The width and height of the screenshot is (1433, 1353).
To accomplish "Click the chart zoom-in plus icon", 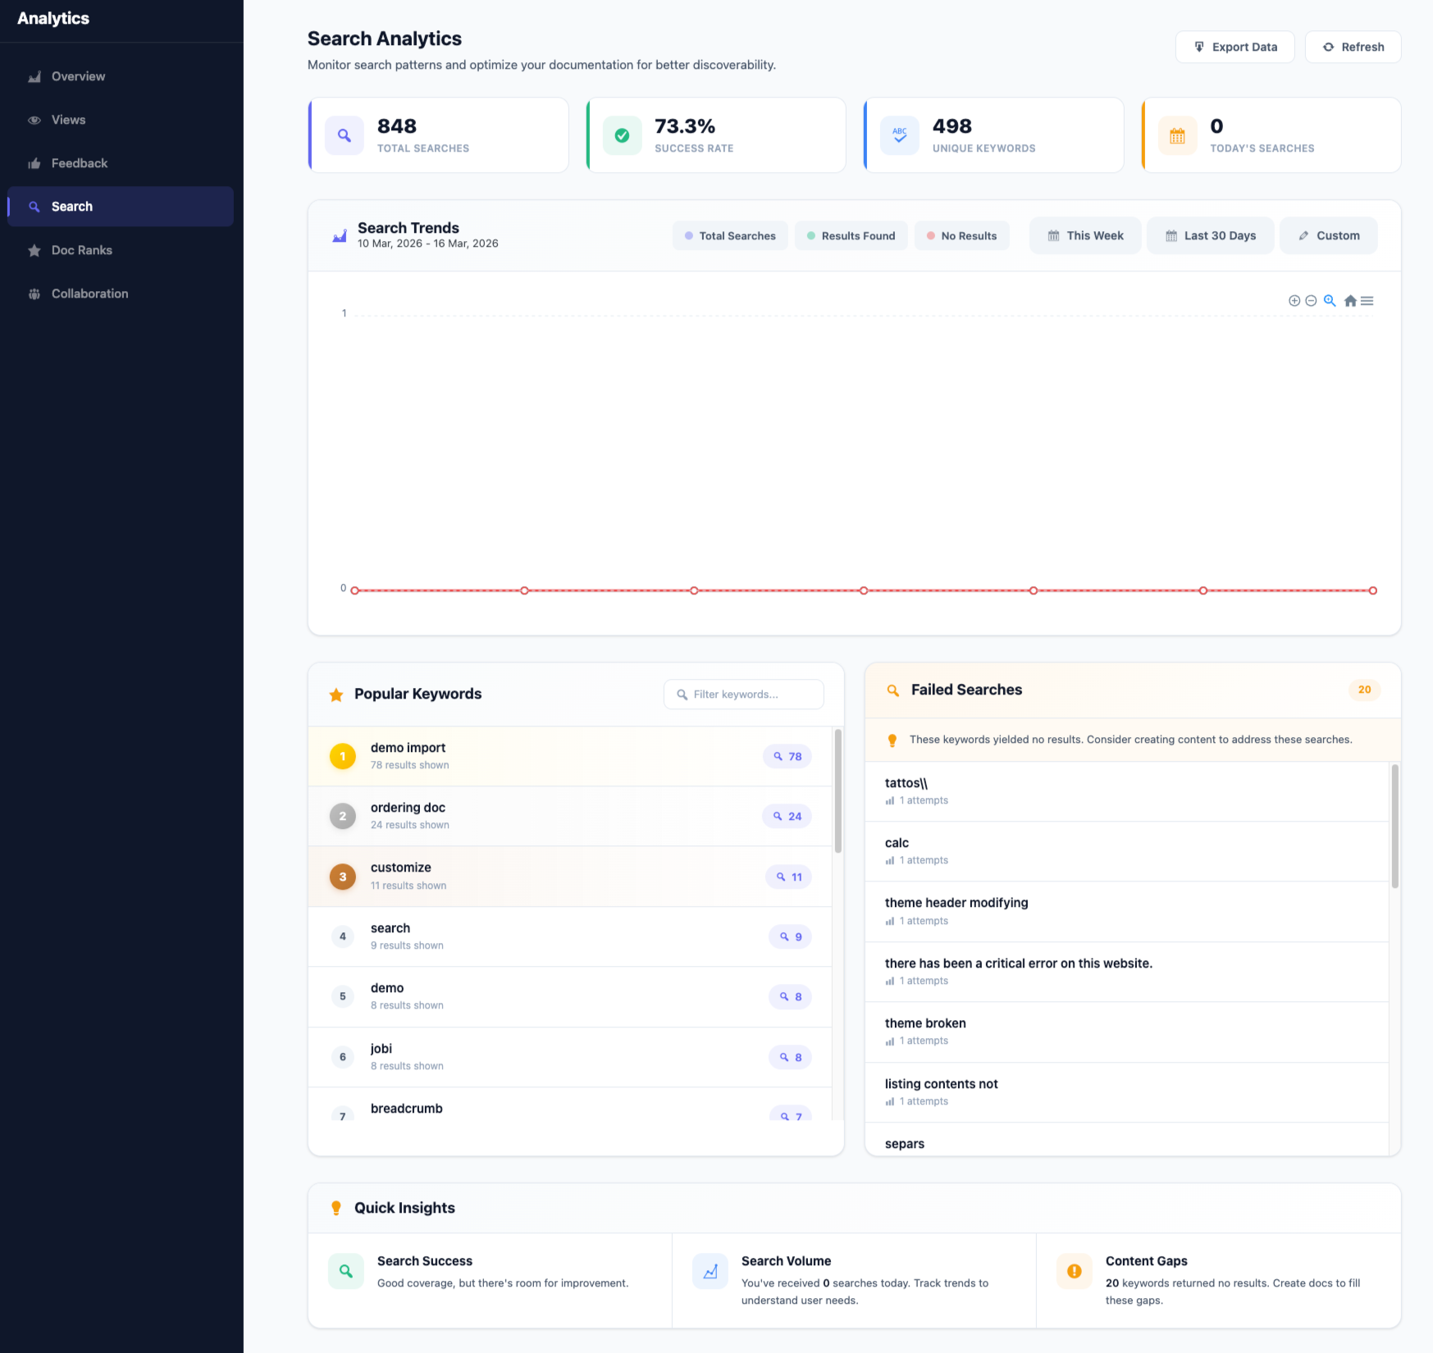I will (x=1294, y=301).
